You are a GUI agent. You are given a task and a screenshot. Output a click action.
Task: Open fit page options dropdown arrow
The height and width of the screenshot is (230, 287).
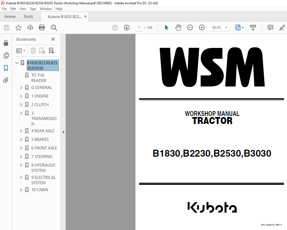point(243,28)
